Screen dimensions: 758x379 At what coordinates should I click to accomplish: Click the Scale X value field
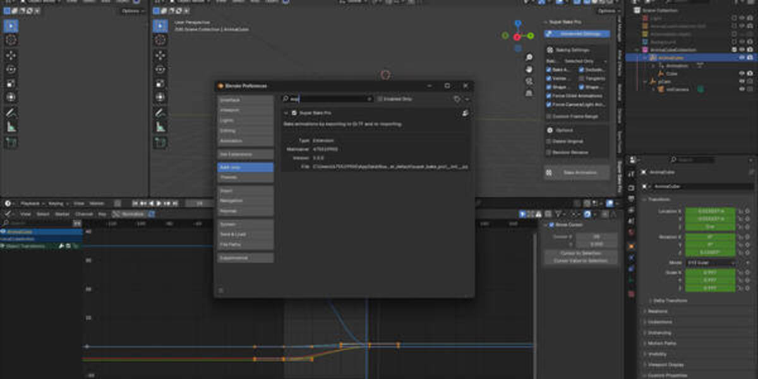click(711, 272)
